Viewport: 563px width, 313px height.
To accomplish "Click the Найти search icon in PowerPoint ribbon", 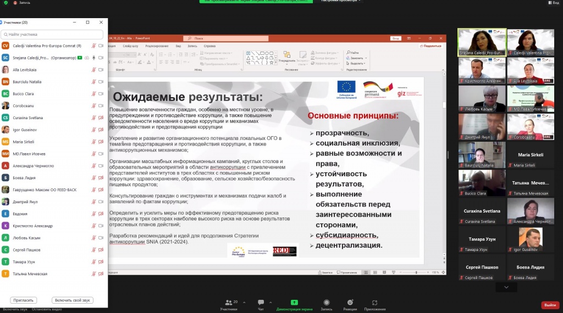I will pos(348,53).
